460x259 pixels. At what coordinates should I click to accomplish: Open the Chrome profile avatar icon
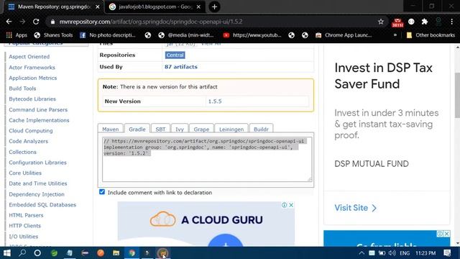pos(438,22)
